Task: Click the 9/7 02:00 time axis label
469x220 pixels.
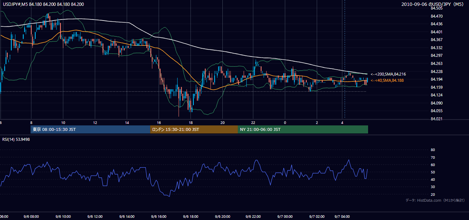Action: [317, 217]
